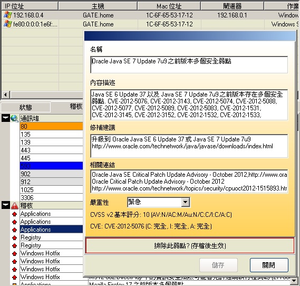This screenshot has width=300, height=286.
Task: Click the bottom-right scroll down arrow
Action: [294, 281]
